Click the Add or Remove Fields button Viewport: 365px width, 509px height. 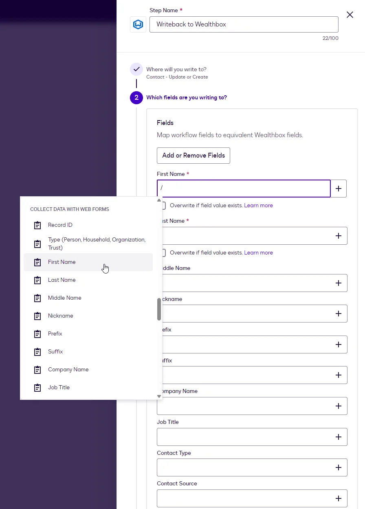pos(193,156)
